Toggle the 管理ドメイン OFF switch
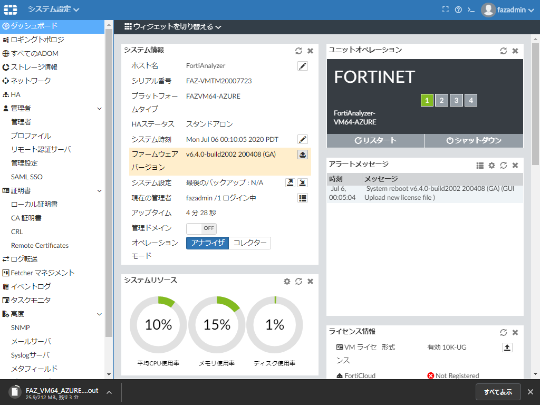Viewport: 540px width, 405px height. (x=201, y=228)
